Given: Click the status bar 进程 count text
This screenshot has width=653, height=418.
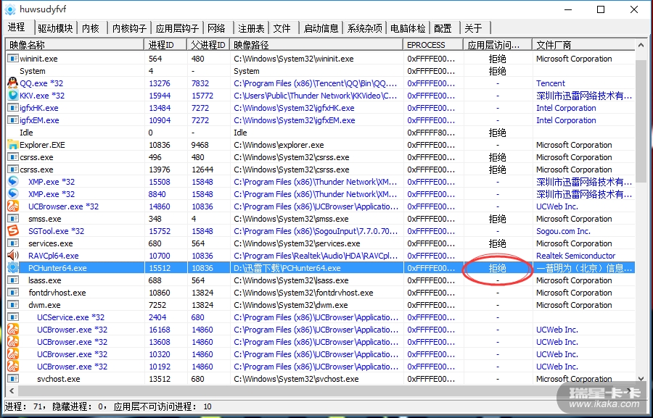Looking at the screenshot, I should click(25, 406).
